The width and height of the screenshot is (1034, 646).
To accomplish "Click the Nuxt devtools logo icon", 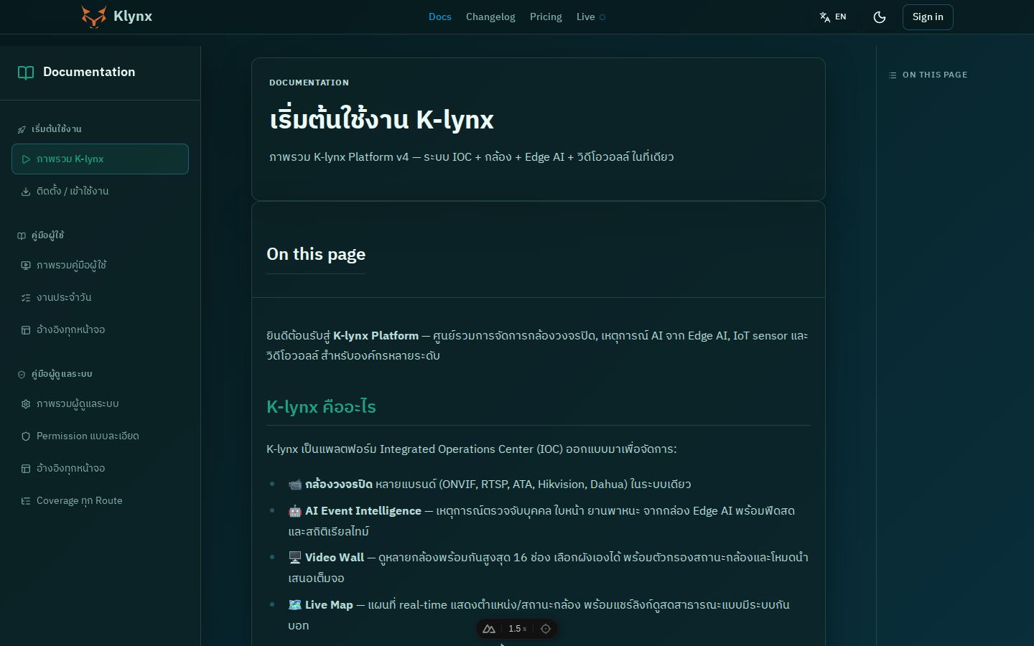I will pos(489,629).
